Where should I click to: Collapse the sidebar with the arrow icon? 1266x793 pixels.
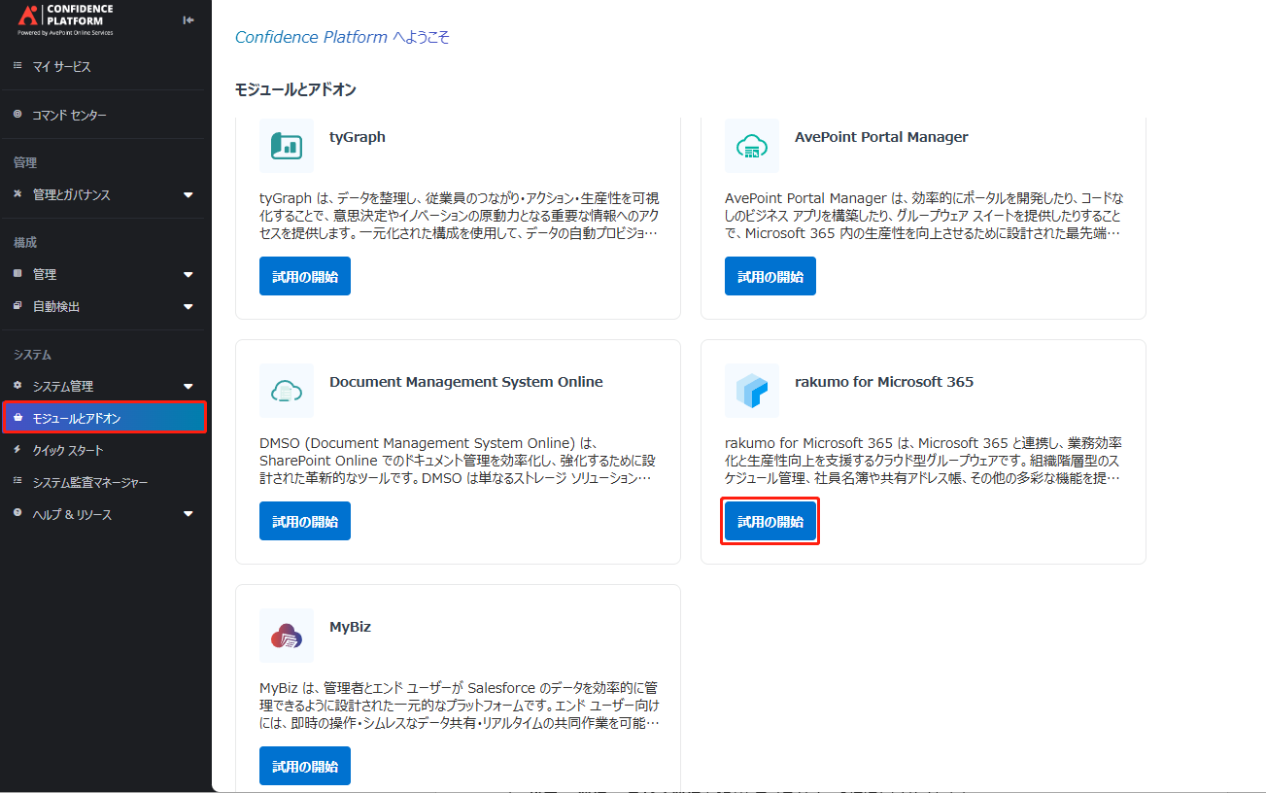[x=188, y=19]
